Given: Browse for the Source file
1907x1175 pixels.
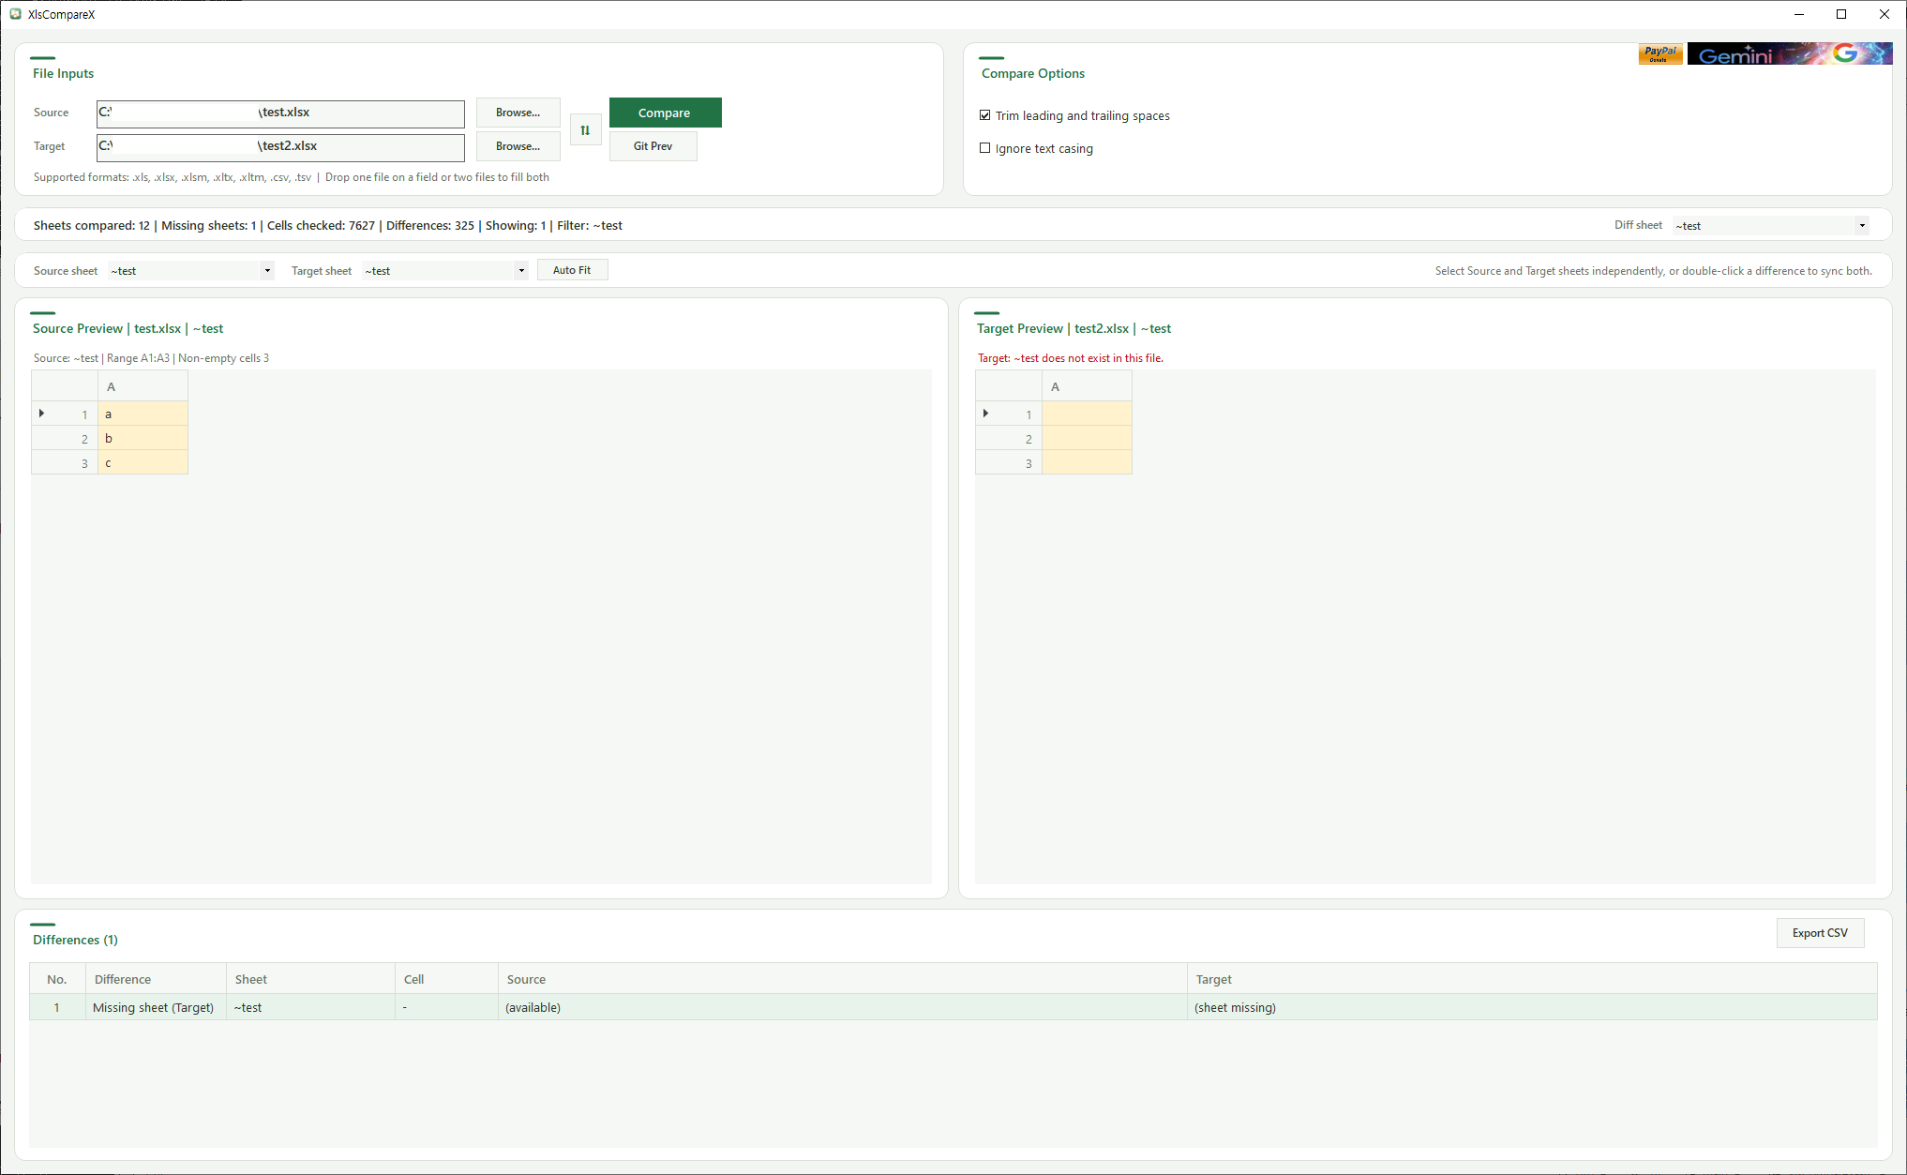Looking at the screenshot, I should click(518, 112).
